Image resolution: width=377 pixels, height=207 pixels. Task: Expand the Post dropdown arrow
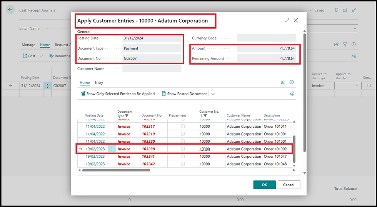tap(42, 56)
